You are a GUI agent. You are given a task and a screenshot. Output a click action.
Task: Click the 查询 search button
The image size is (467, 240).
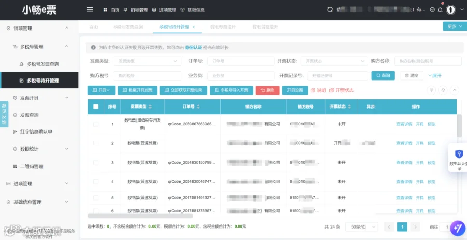383,76
